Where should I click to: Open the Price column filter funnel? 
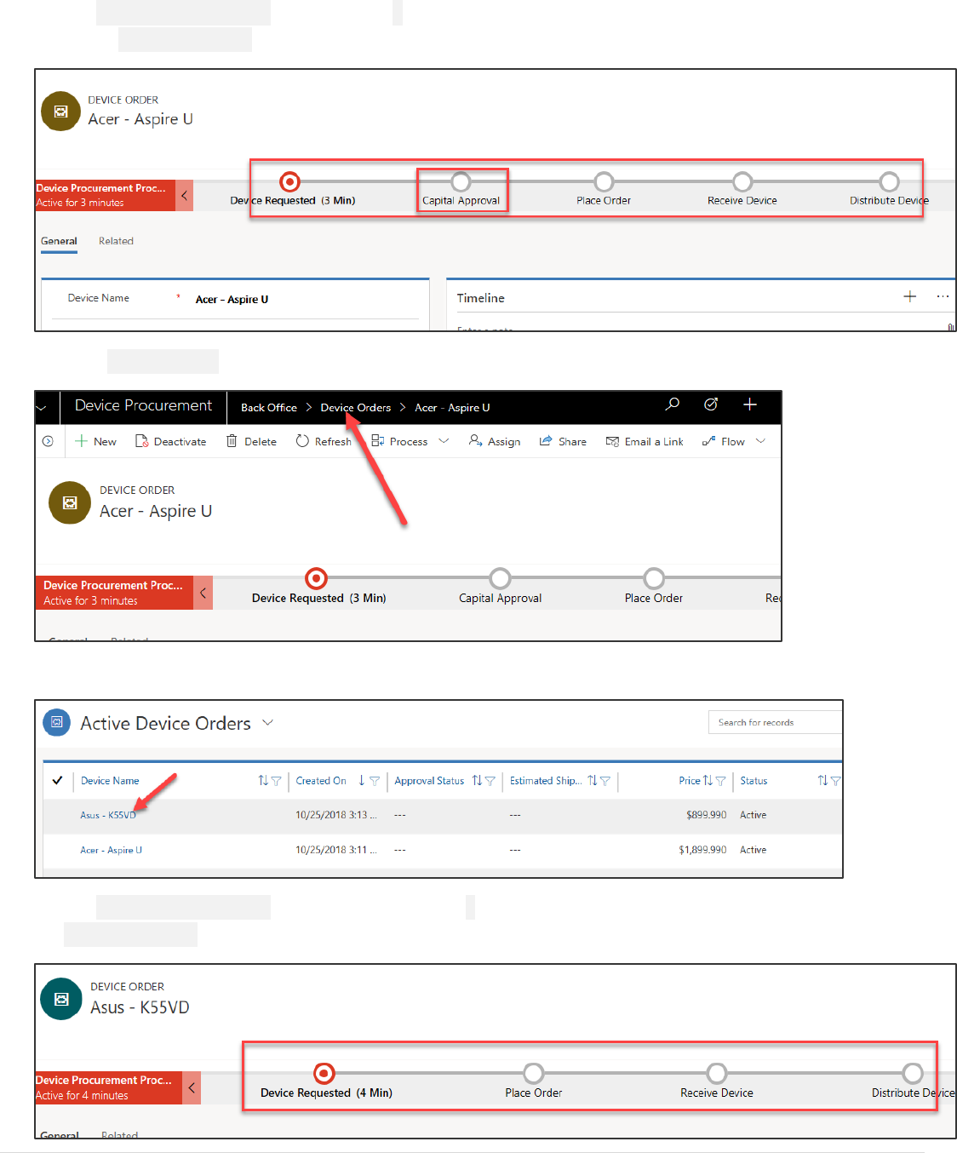pos(720,781)
